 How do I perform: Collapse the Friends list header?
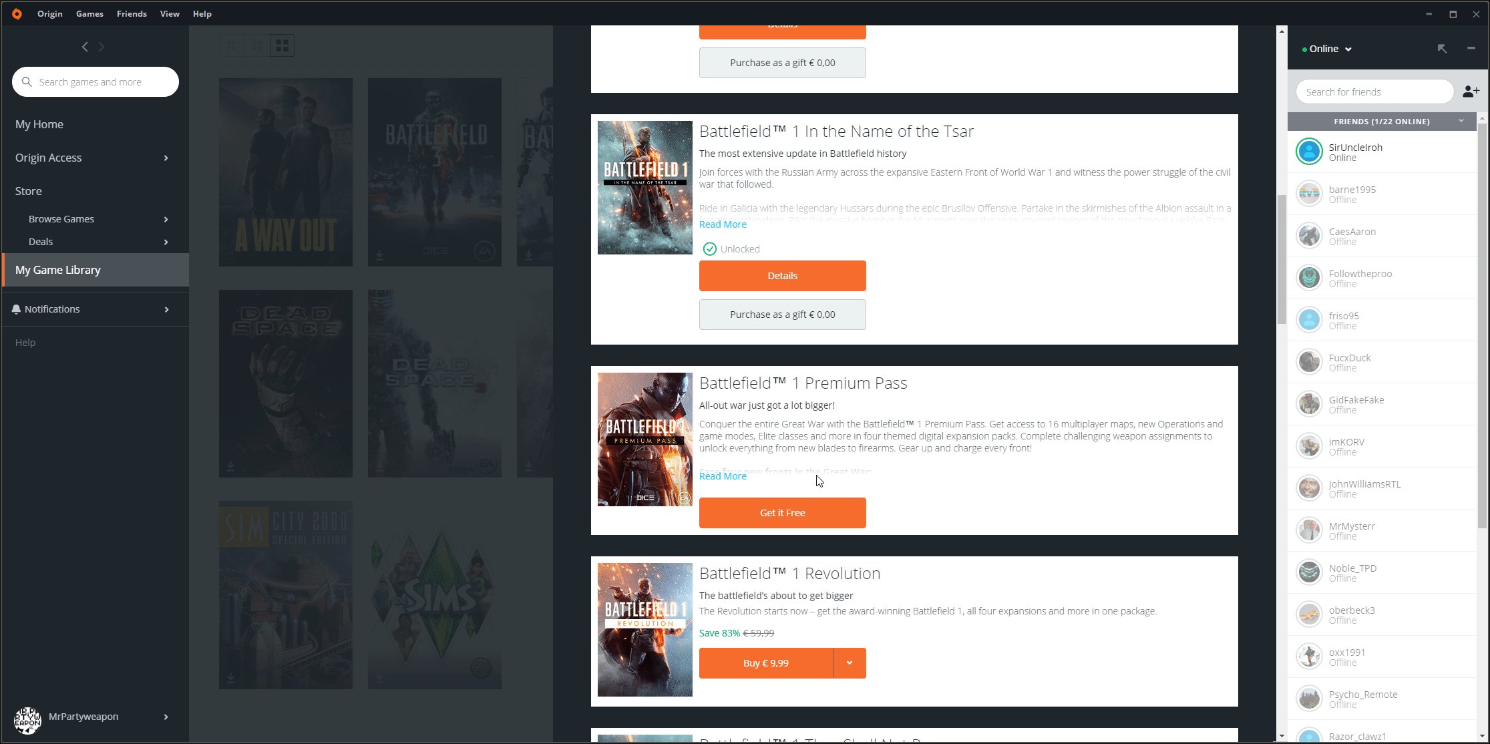pyautogui.click(x=1461, y=121)
